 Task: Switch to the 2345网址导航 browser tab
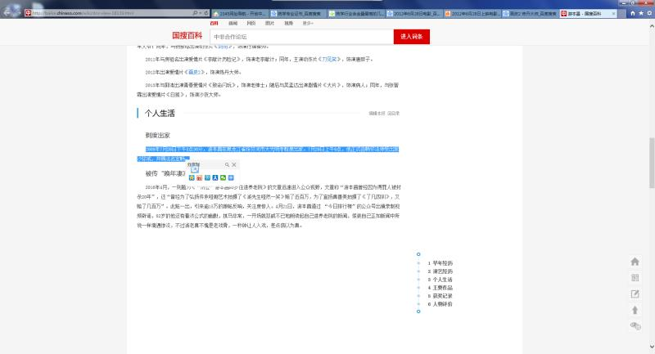(x=240, y=14)
